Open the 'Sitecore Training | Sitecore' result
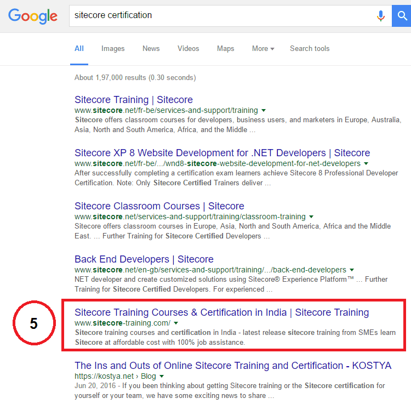 click(x=134, y=100)
